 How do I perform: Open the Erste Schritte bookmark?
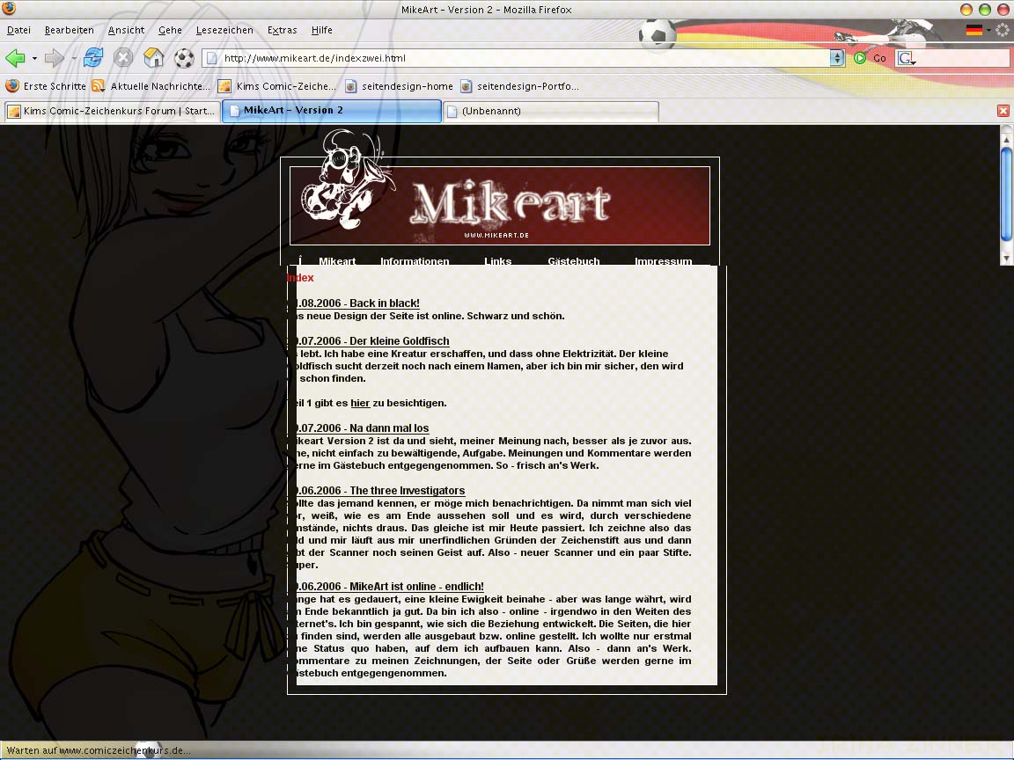(x=46, y=86)
